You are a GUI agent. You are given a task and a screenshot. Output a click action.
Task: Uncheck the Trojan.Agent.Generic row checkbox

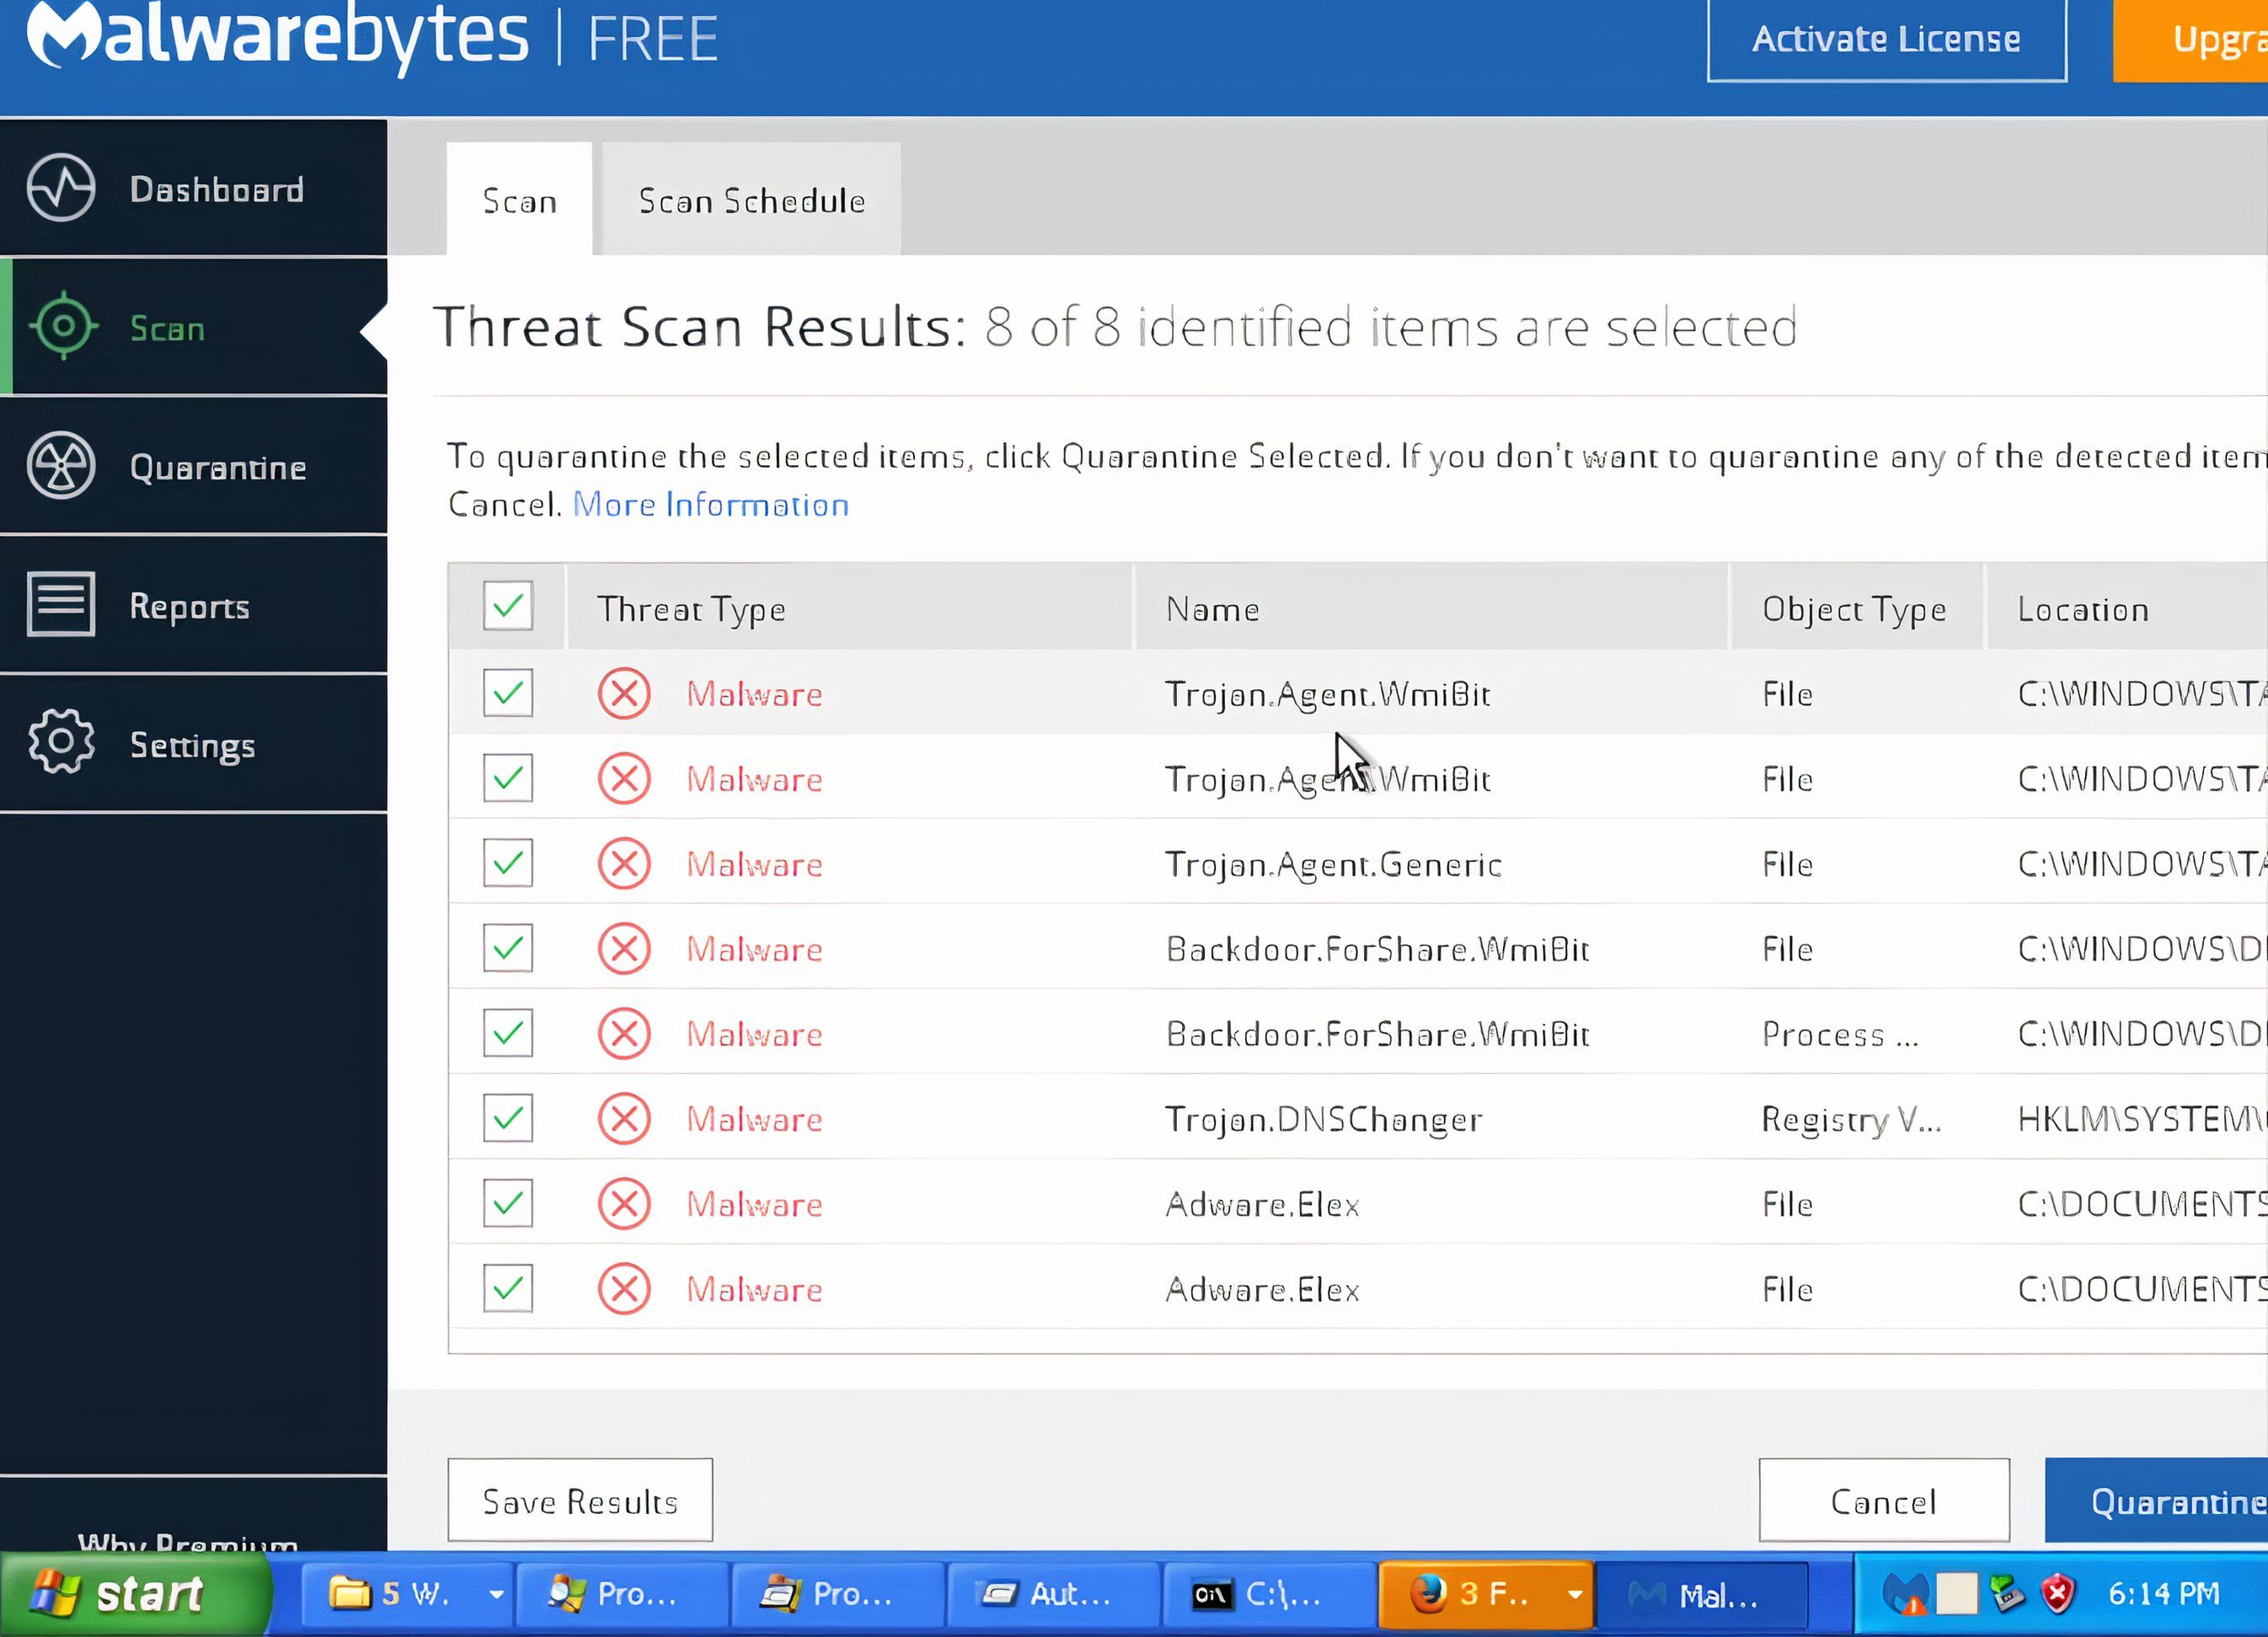pos(508,863)
